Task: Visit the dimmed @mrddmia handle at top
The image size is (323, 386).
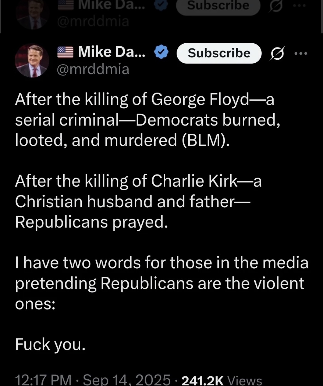Action: pos(93,21)
